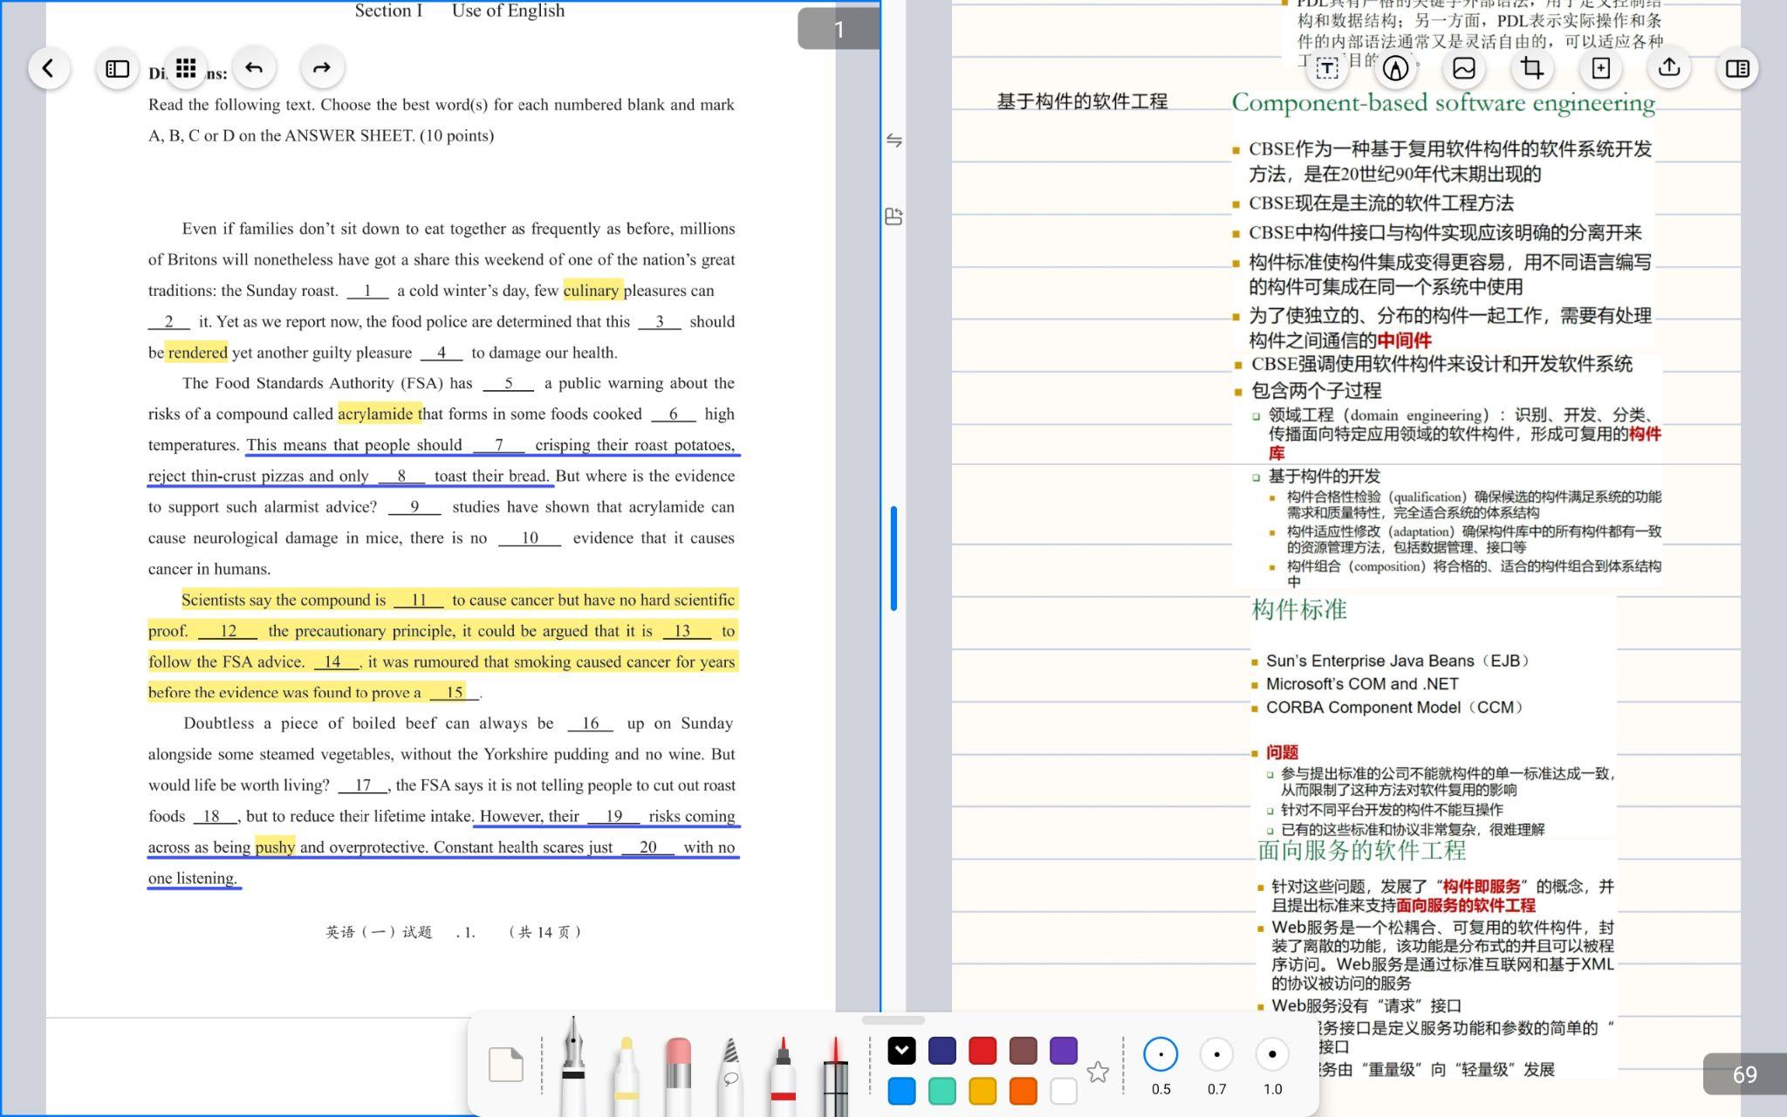Select the 0.7 stroke thickness

pyautogui.click(x=1216, y=1054)
